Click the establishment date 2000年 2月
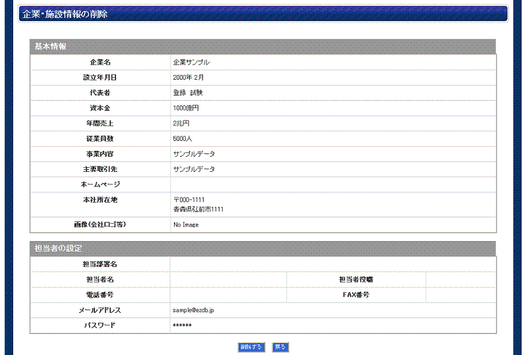This screenshot has width=528, height=355. (189, 78)
